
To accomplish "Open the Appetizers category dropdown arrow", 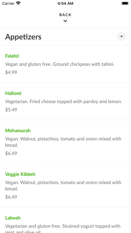I will click(x=121, y=36).
